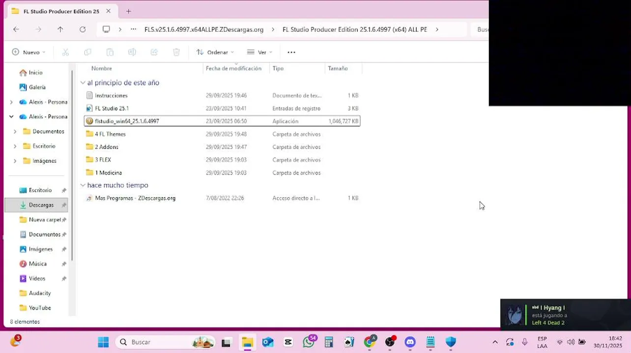Select the FL Studio 25.1 registry file

[222, 108]
